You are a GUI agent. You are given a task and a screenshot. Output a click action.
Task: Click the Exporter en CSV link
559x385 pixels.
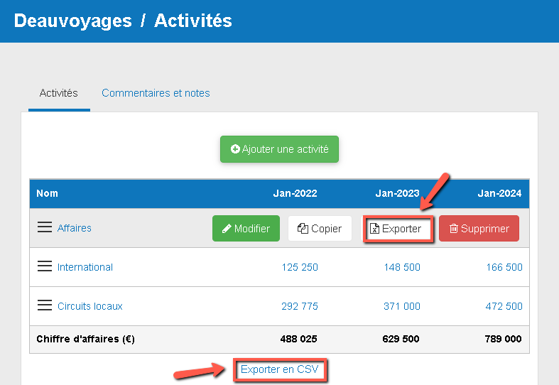[280, 369]
